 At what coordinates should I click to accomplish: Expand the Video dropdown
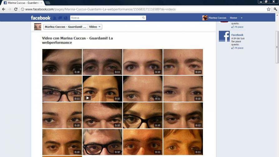95,27
